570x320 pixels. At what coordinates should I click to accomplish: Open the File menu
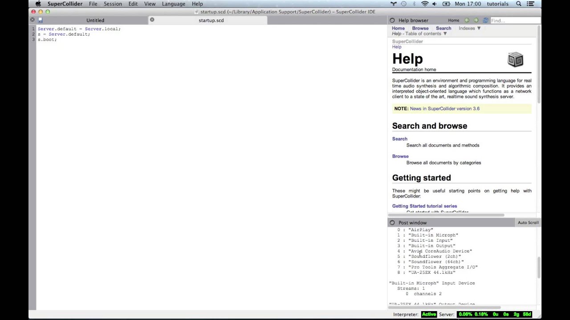[x=93, y=4]
